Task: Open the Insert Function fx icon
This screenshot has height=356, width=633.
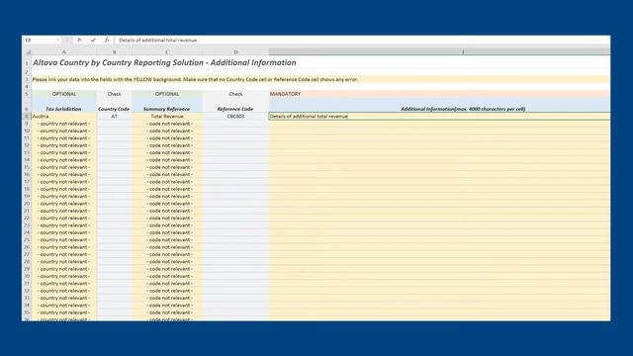Action: (x=107, y=40)
